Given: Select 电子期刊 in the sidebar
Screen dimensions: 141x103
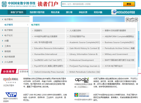Looking at the screenshot, I should pyautogui.click(x=14, y=25).
